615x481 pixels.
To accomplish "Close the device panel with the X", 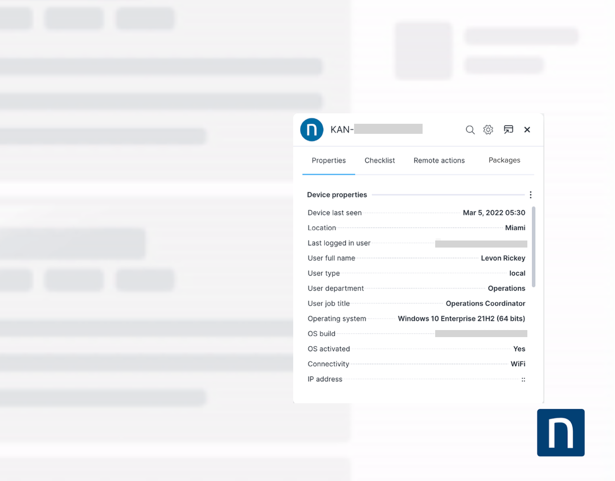I will tap(527, 130).
